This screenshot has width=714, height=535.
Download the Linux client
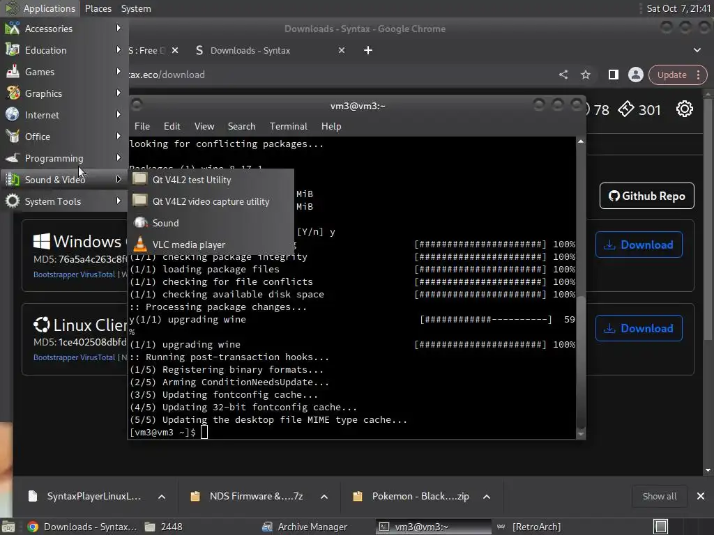click(x=639, y=328)
